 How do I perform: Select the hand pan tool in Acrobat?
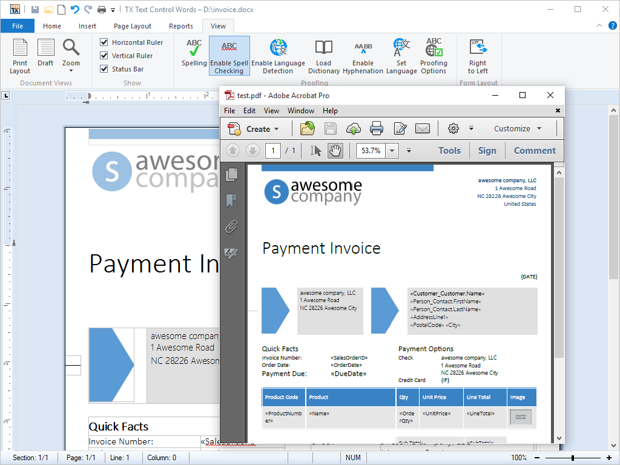335,151
